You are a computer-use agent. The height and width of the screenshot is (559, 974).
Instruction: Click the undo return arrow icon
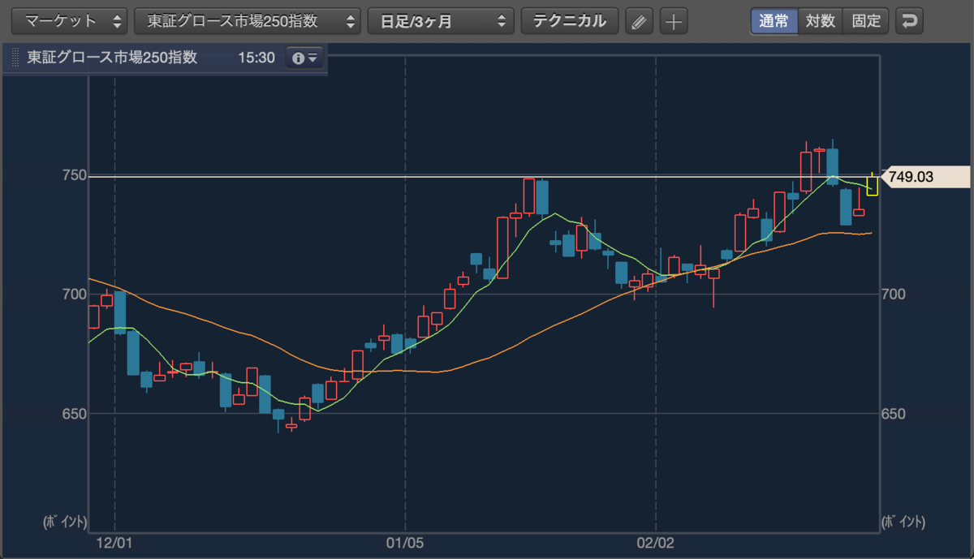point(910,21)
